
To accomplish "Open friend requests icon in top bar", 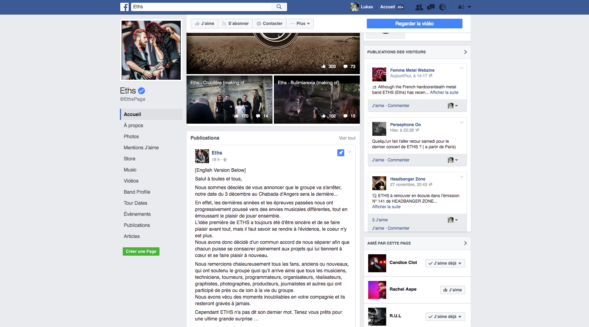I will pos(419,7).
